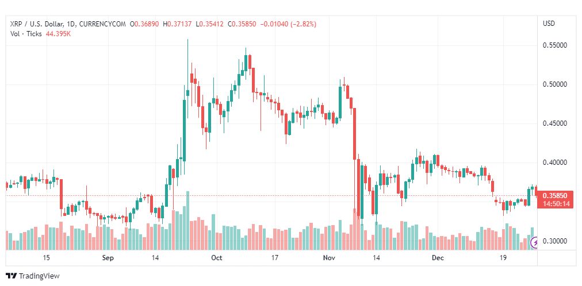Click the 19 date label on time axis
Screen dimensions: 582x286
503,258
